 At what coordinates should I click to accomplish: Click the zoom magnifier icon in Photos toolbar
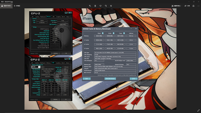[90, 6]
